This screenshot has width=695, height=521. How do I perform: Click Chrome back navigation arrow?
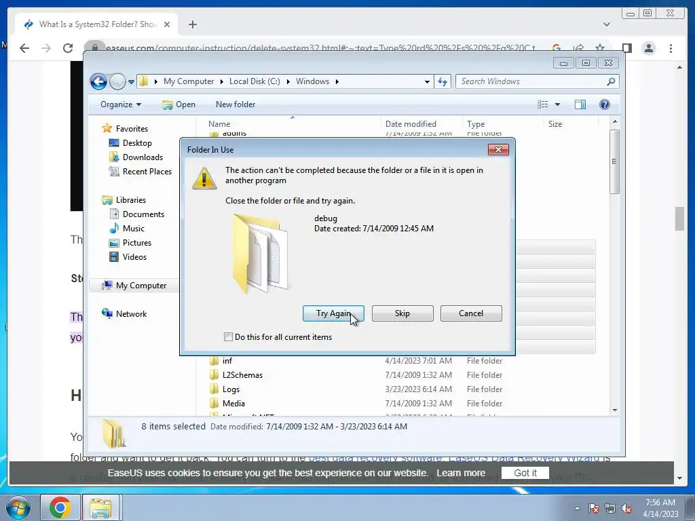(x=24, y=48)
